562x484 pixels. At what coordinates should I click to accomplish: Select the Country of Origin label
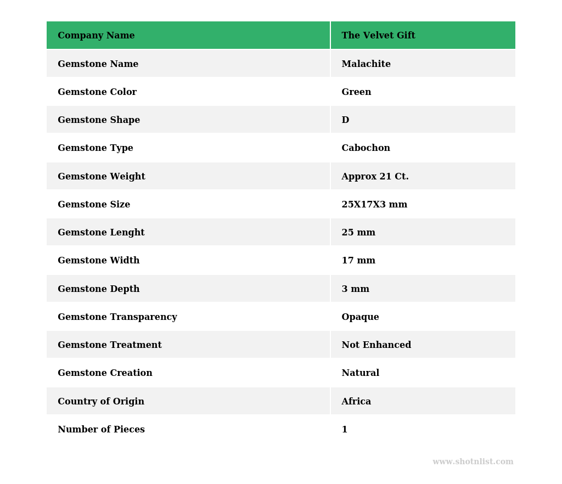pyautogui.click(x=101, y=402)
